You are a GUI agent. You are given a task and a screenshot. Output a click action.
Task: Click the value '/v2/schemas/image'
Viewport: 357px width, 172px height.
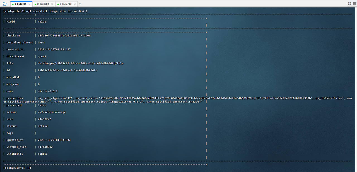coord(52,112)
